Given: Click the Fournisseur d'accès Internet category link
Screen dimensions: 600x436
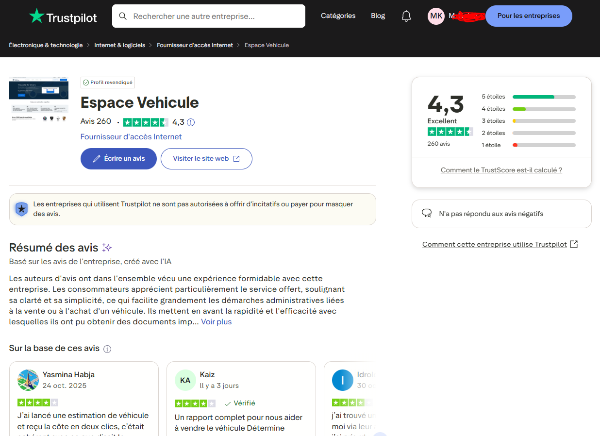Looking at the screenshot, I should pos(131,136).
